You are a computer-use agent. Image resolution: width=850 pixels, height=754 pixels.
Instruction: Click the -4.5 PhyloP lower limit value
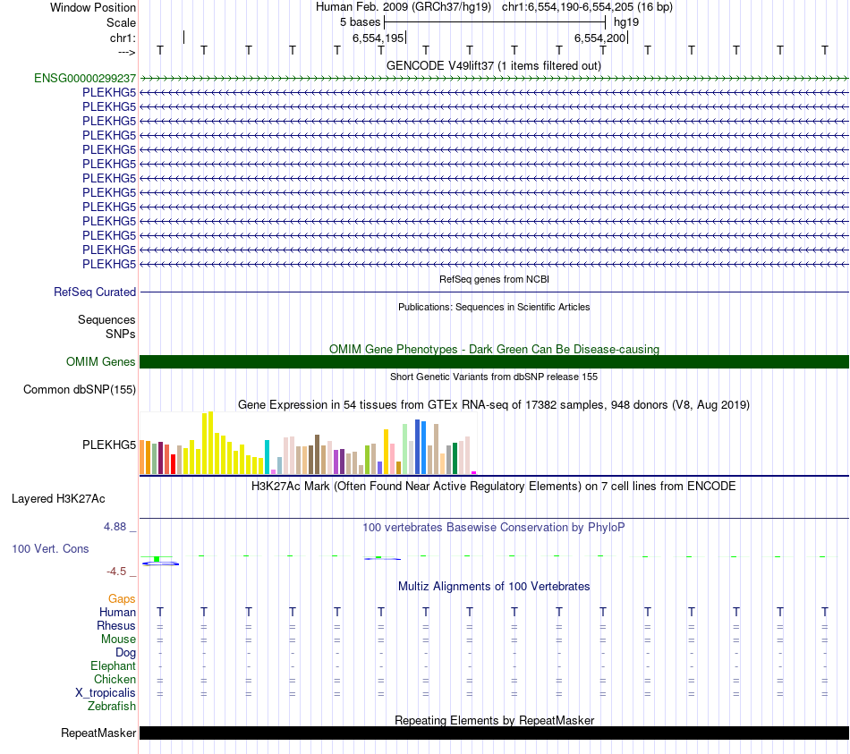coord(116,572)
